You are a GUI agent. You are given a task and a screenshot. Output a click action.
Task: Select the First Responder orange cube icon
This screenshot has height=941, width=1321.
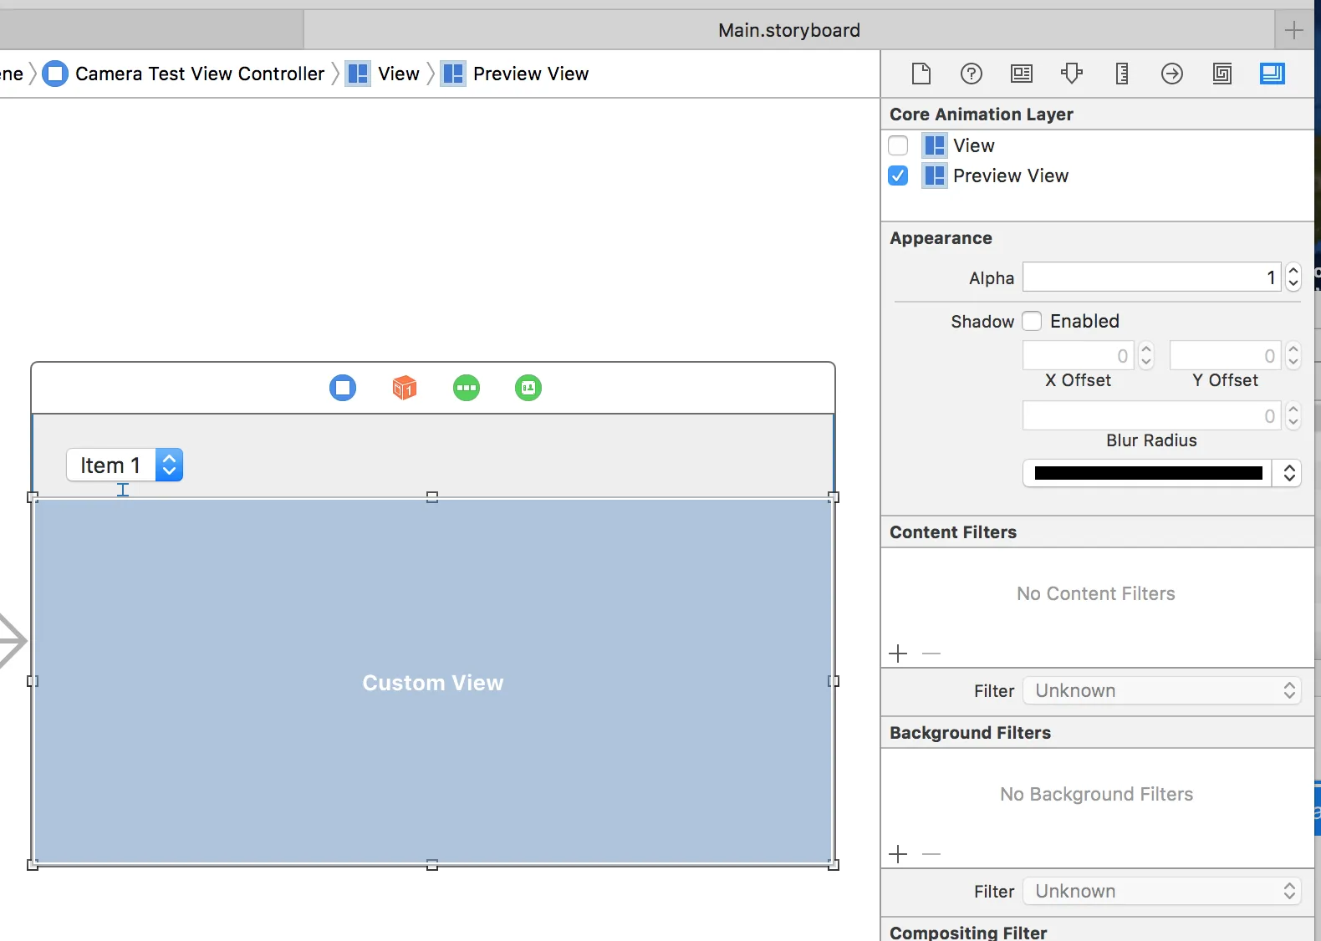click(405, 388)
